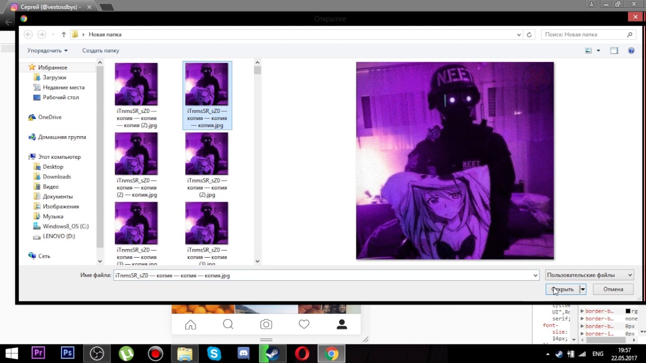Open recent locations dropdown arrow
Screen dimensions: 646x363
point(53,35)
